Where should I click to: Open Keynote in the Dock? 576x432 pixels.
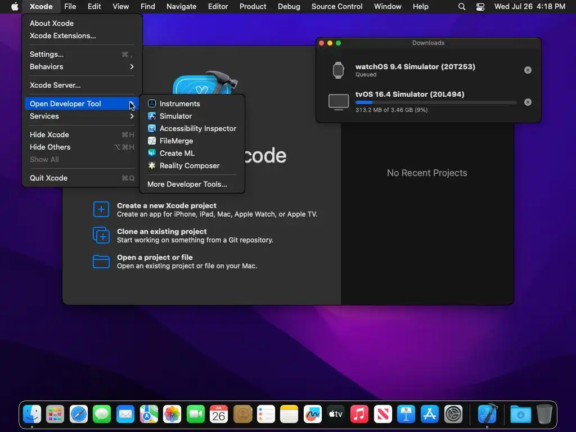406,415
